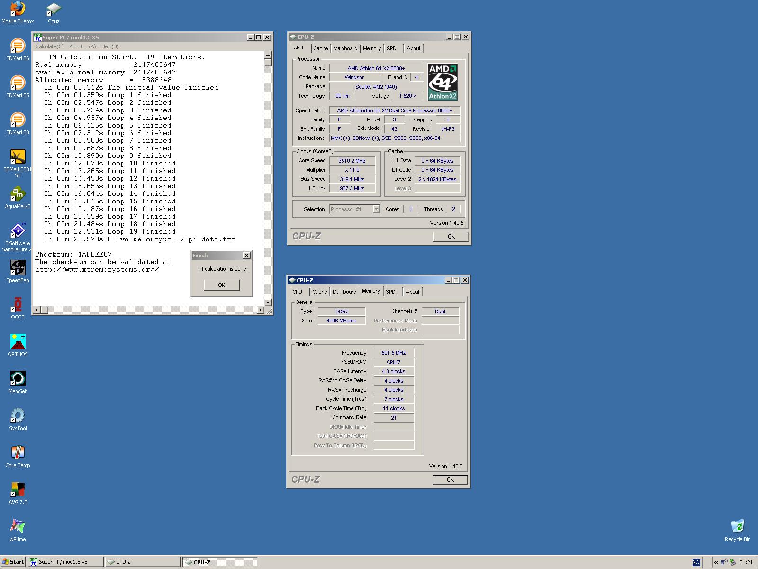Open SPD tab in bottom CPU-Z
This screenshot has width=758, height=569.
pyautogui.click(x=390, y=292)
